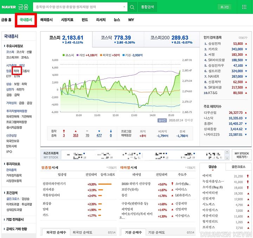The height and width of the screenshot is (238, 253).
Task: Click 더보기 beside 업종별 시세
Action: [112, 168]
